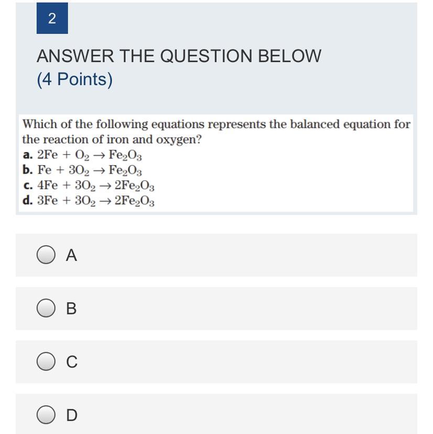
Task: Click the letter A option label
Action: (71, 255)
